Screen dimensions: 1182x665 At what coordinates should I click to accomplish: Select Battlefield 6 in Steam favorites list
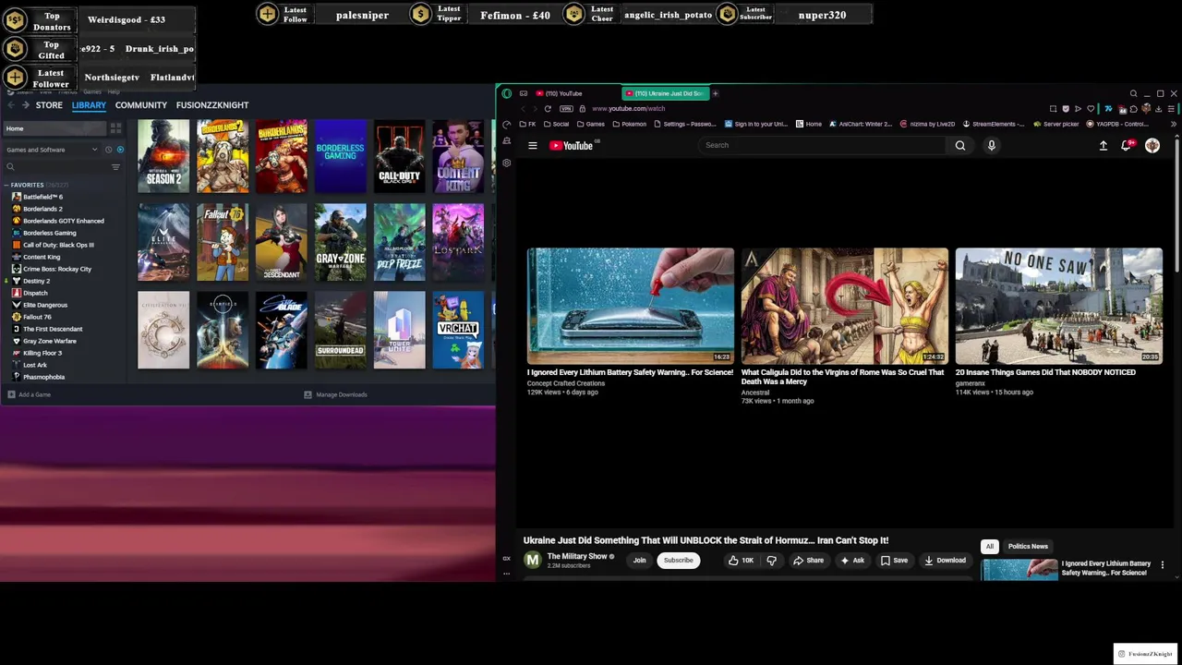42,197
